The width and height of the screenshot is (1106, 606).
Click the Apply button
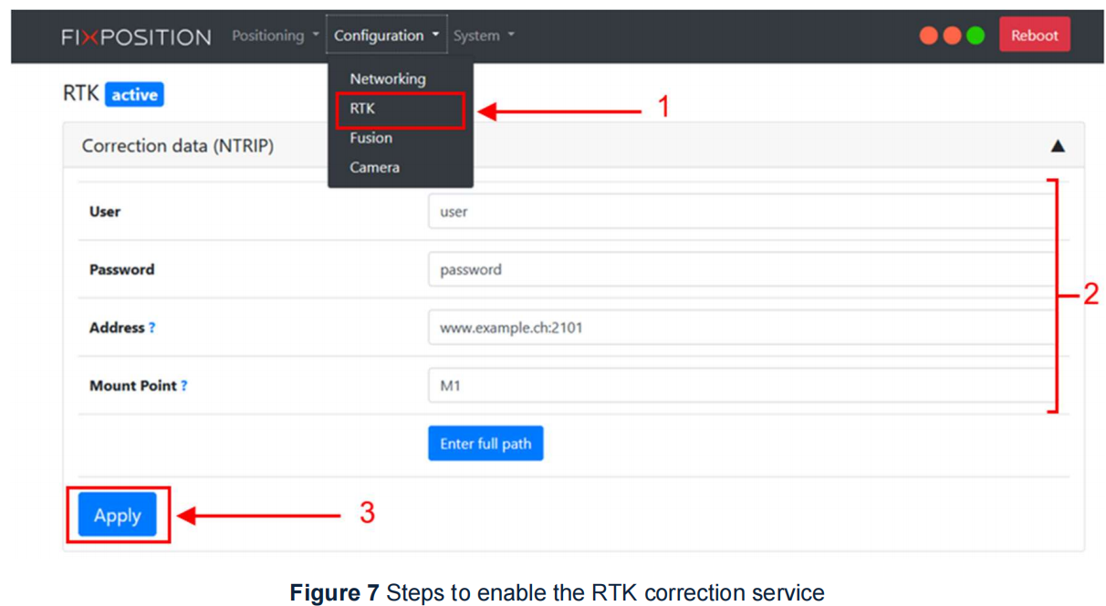click(x=117, y=514)
